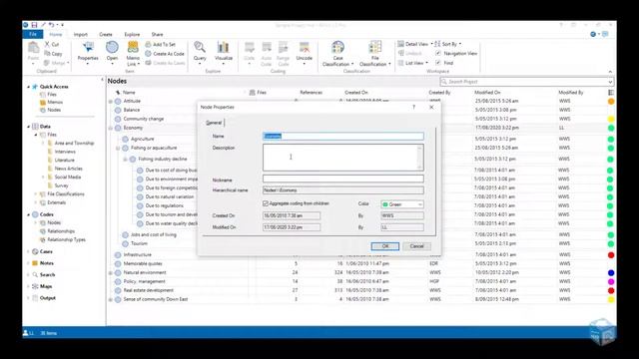Click the user icon in the status bar
Image resolution: width=639 pixels, height=359 pixels.
tap(26, 333)
